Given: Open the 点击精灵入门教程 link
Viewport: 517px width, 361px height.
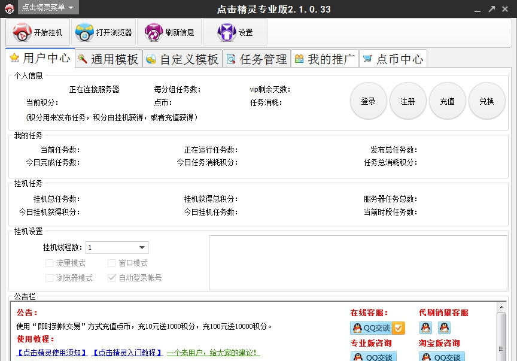Looking at the screenshot, I should tap(127, 353).
